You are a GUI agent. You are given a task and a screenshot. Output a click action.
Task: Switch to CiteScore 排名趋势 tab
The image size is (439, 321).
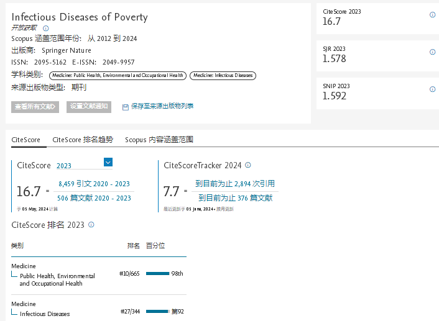(83, 140)
